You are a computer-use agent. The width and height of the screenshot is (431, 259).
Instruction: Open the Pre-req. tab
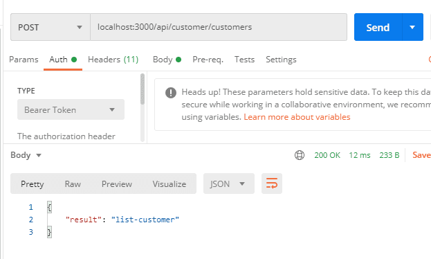click(208, 60)
